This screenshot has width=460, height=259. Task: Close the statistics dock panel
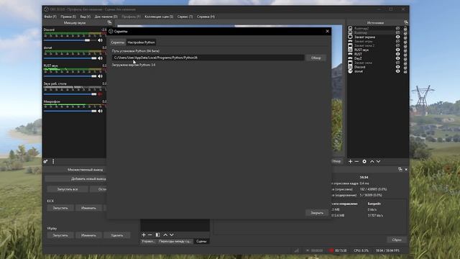pos(406,170)
